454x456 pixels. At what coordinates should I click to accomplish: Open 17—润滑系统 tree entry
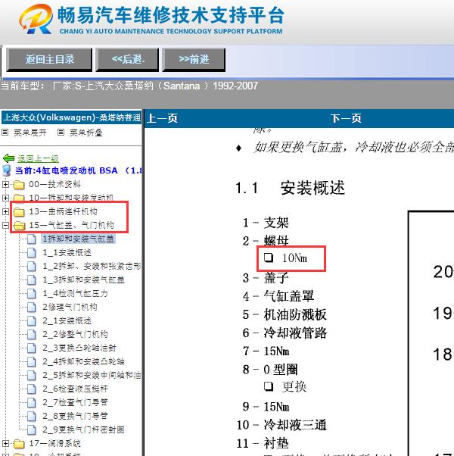coord(55,443)
